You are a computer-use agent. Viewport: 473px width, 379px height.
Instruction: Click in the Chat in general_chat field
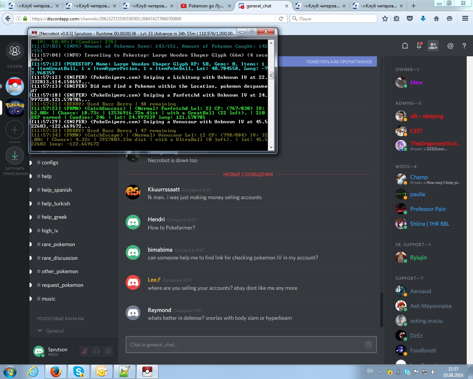click(244, 345)
